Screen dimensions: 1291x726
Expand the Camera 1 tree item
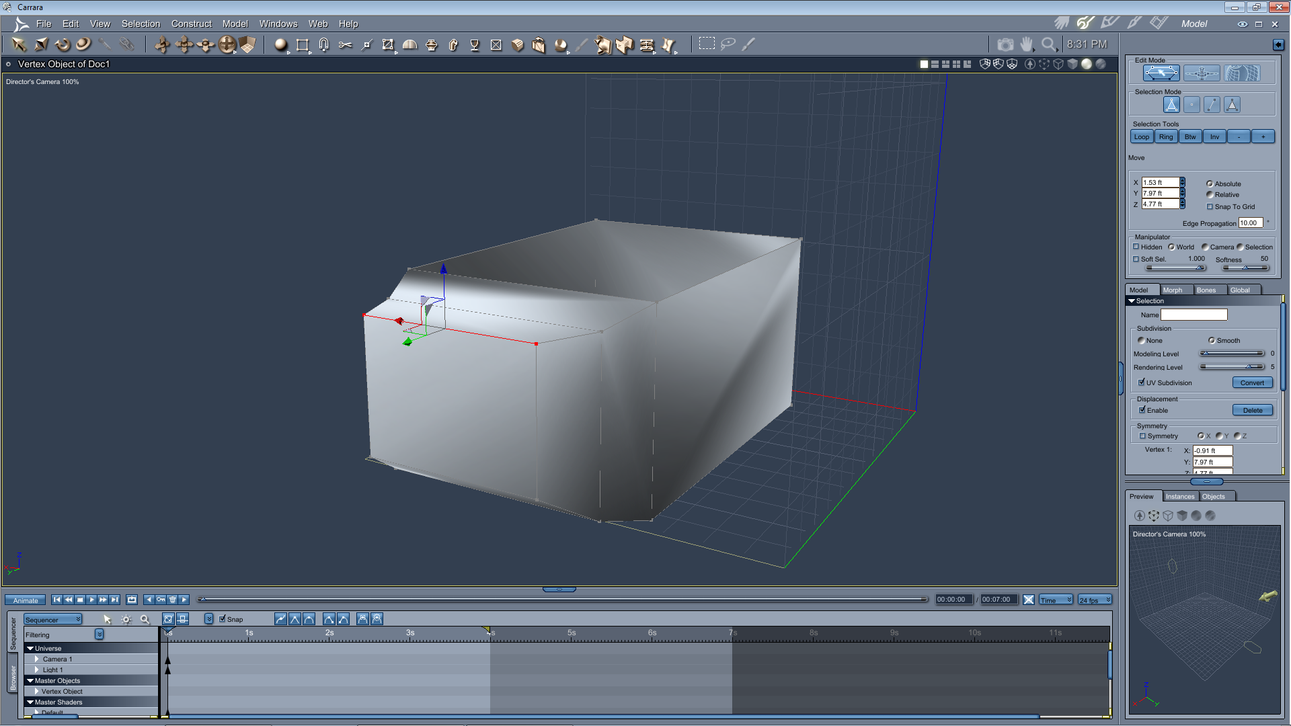click(37, 659)
